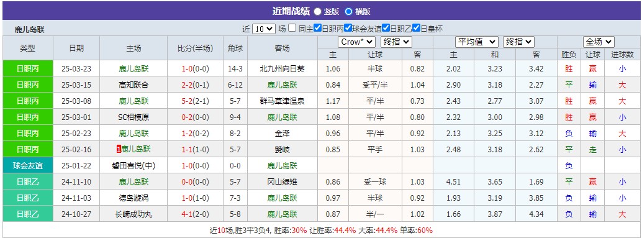Click the 角球 column header

tap(235, 48)
